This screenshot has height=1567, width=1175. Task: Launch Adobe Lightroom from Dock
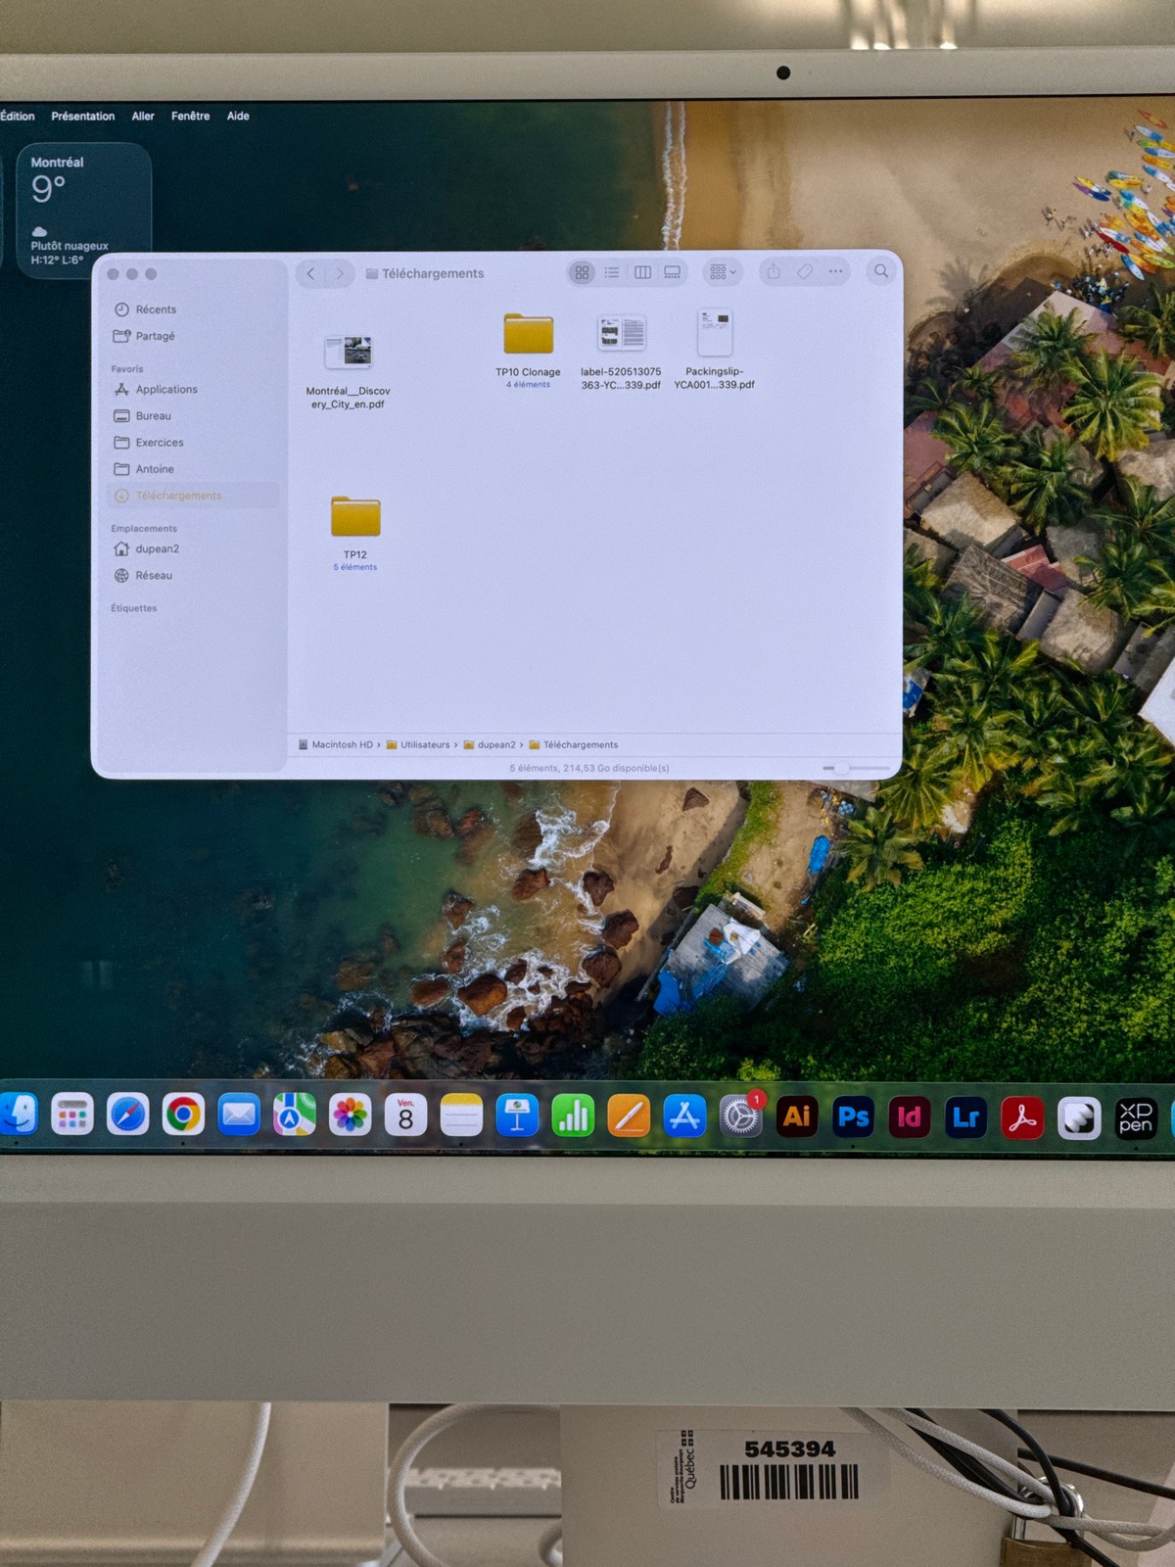tap(965, 1117)
